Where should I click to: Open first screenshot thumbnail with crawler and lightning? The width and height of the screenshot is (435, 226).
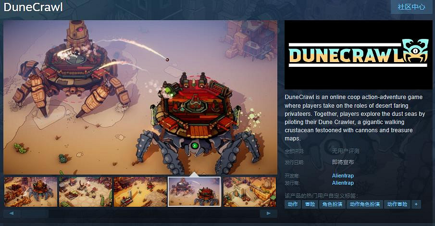point(30,192)
